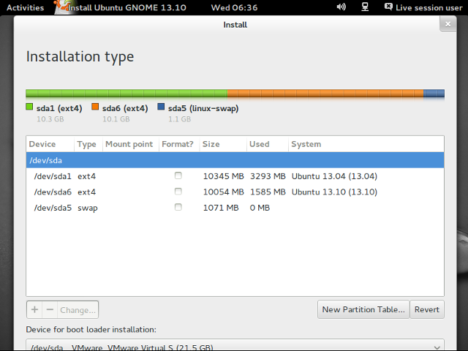Viewport: 468px width, 351px height.
Task: Select the /dev/sda5 swap row
Action: pos(235,208)
